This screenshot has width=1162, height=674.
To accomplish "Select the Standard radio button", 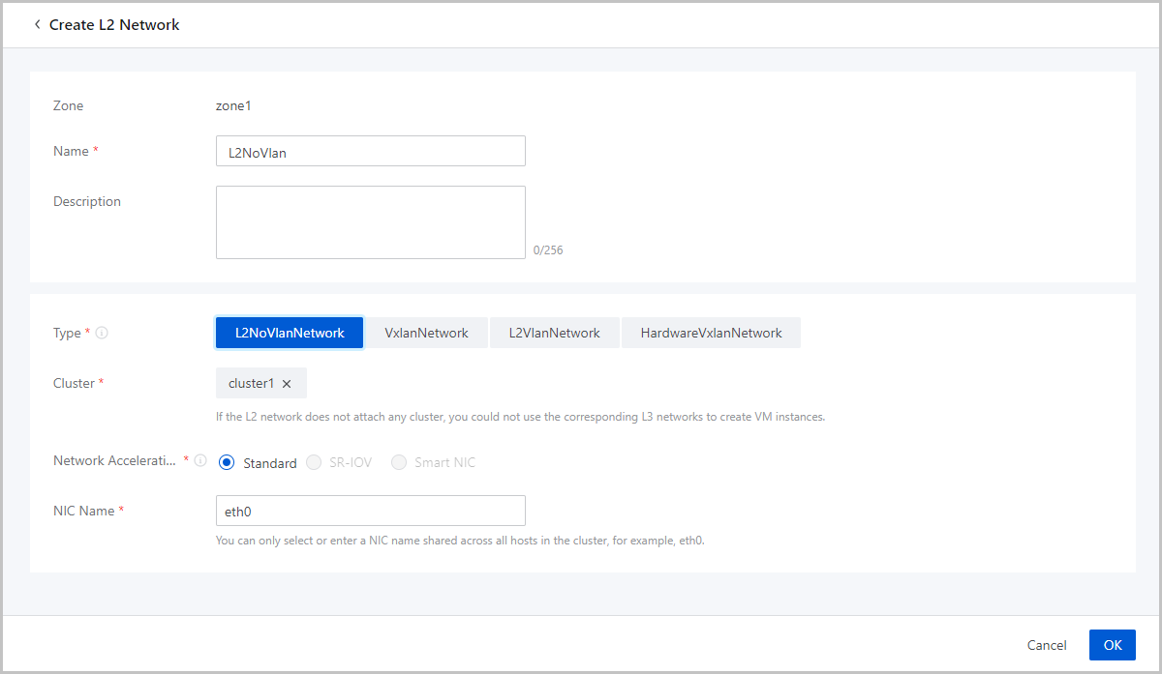I will tap(228, 462).
